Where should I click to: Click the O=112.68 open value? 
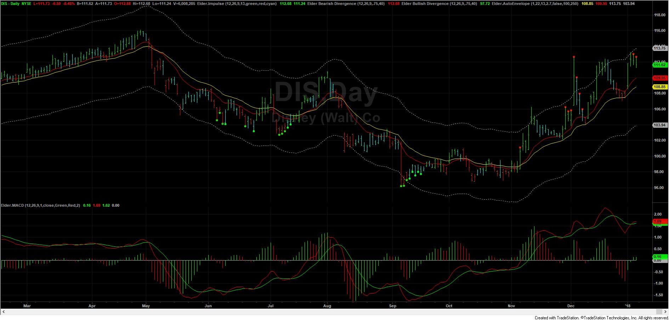click(x=122, y=4)
